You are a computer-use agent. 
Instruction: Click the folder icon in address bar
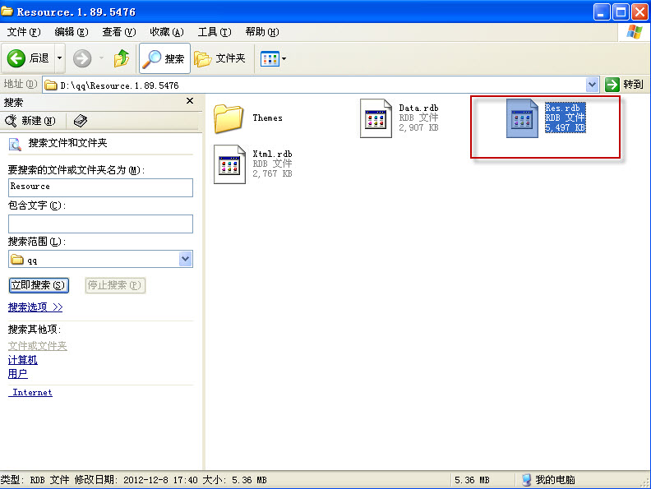pyautogui.click(x=51, y=85)
